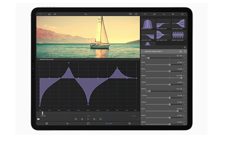This screenshot has height=144, width=225.
Task: Select the 640Hz dip node on EQ graph
Action: click(88, 105)
